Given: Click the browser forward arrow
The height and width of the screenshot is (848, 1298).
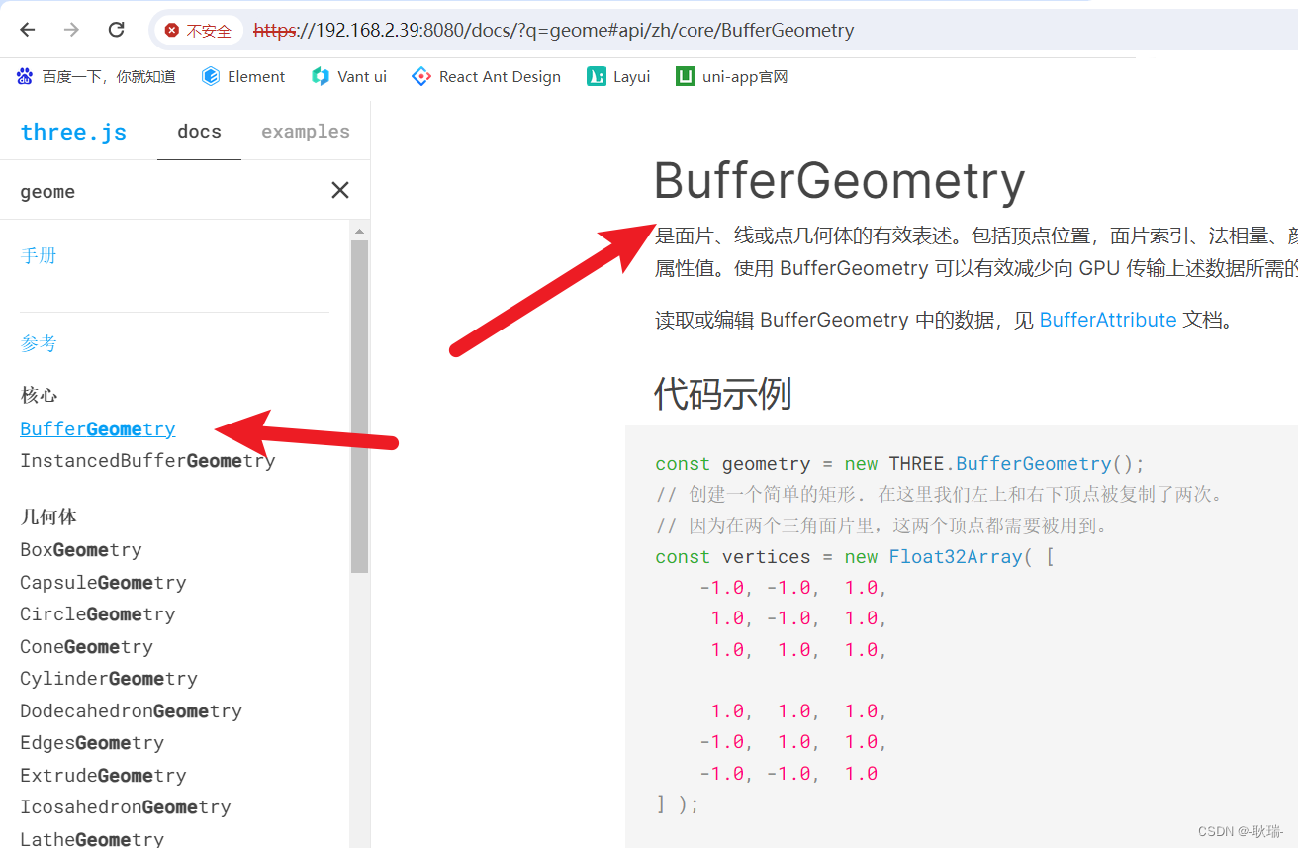Looking at the screenshot, I should click(x=70, y=30).
